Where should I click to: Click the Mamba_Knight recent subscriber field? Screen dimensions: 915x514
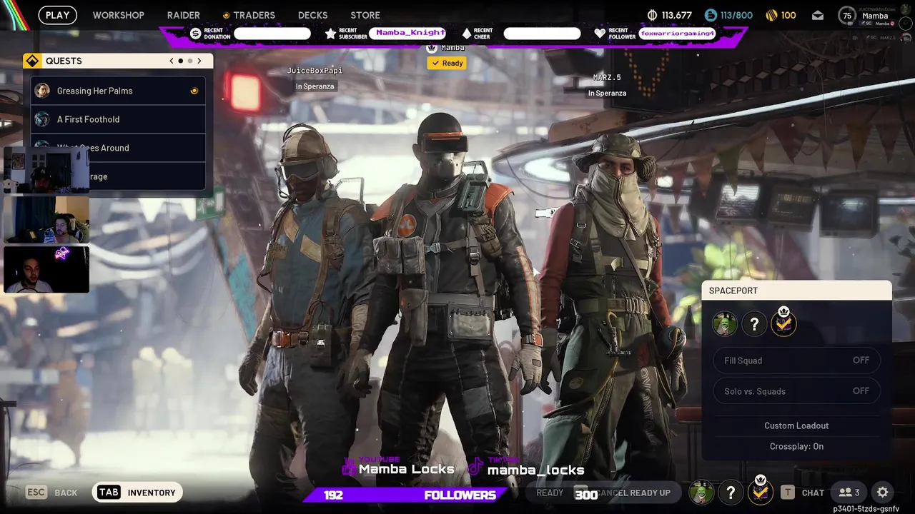(x=407, y=34)
